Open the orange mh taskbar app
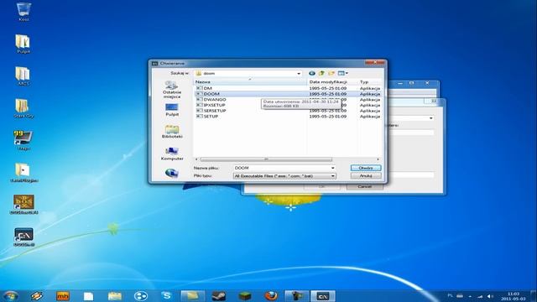537x302 pixels. coord(63,296)
